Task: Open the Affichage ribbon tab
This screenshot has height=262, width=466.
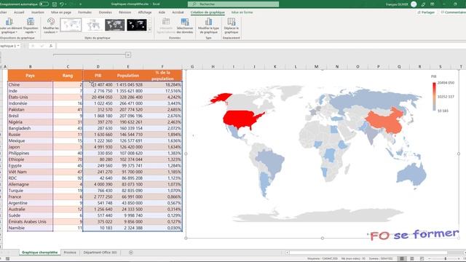Action: (145, 12)
